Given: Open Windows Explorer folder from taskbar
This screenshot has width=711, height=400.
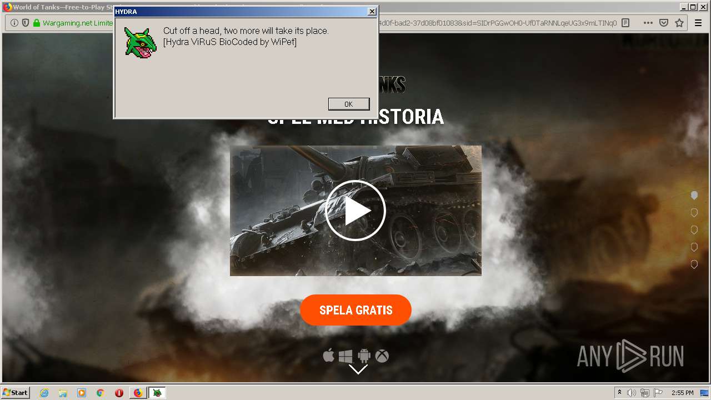Looking at the screenshot, I should pyautogui.click(x=63, y=393).
